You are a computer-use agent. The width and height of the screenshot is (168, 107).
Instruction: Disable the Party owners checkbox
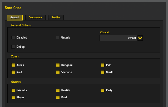tap(103, 90)
